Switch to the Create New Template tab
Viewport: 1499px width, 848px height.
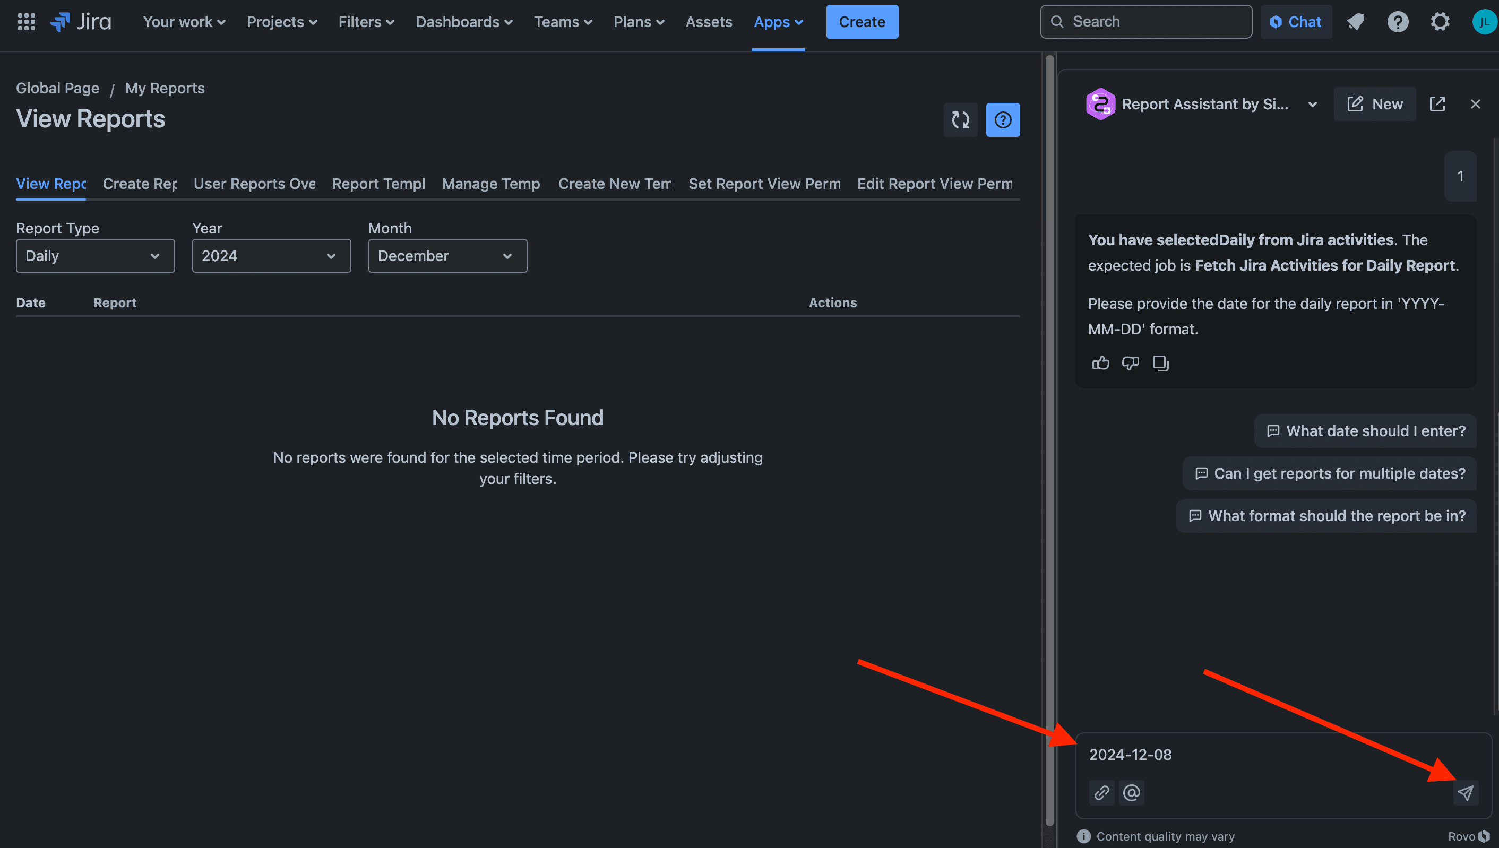[615, 184]
